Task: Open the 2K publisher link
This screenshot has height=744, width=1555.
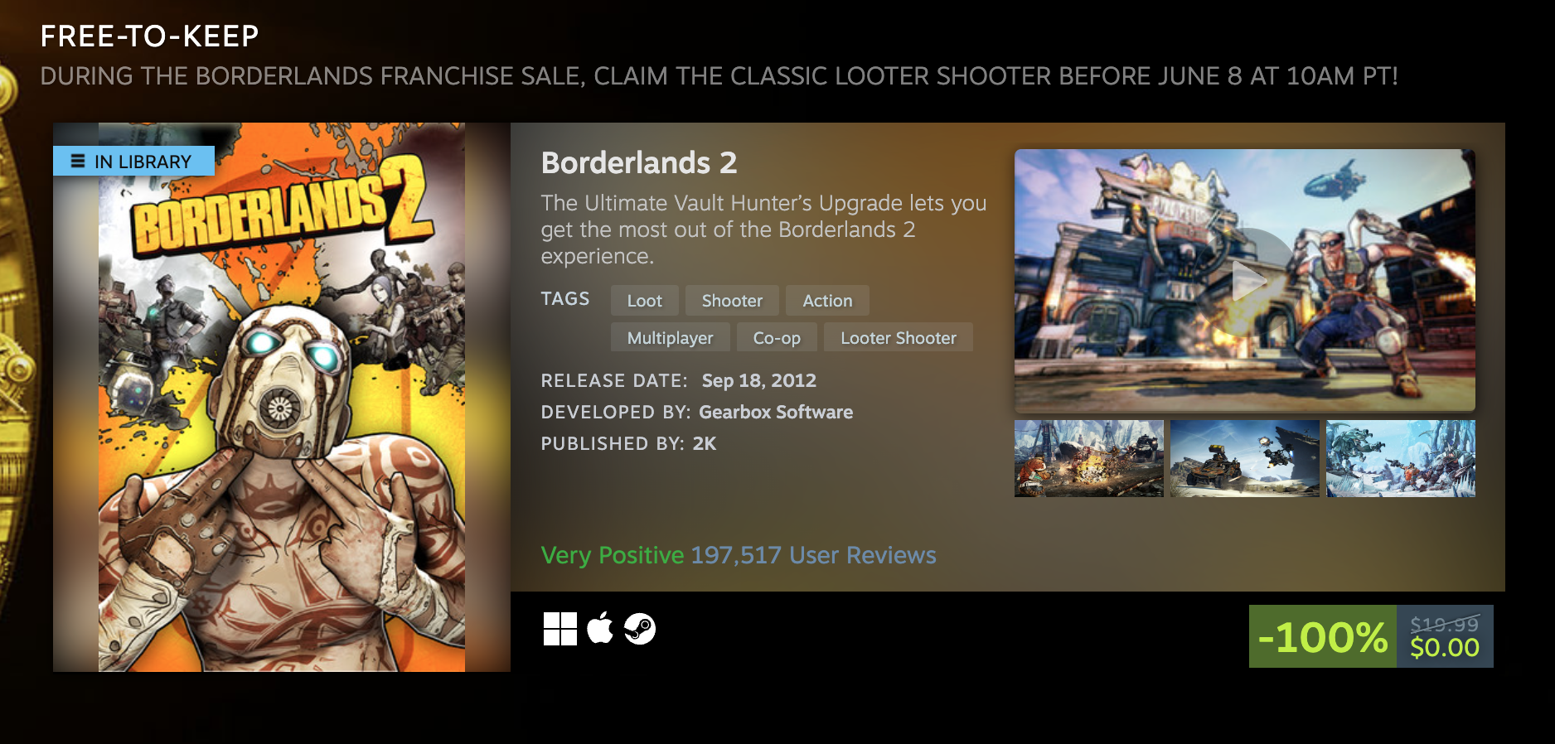Action: point(705,443)
